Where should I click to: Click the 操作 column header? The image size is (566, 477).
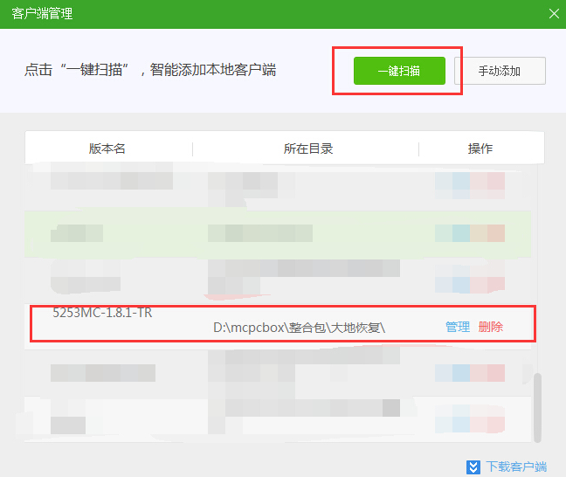[480, 149]
